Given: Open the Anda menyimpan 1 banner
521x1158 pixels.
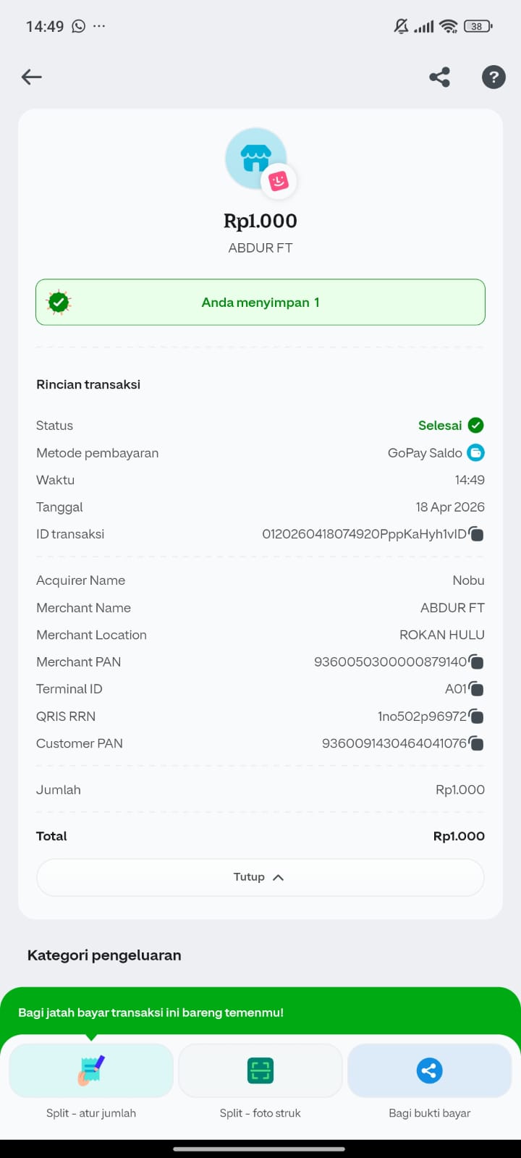Looking at the screenshot, I should click(260, 303).
